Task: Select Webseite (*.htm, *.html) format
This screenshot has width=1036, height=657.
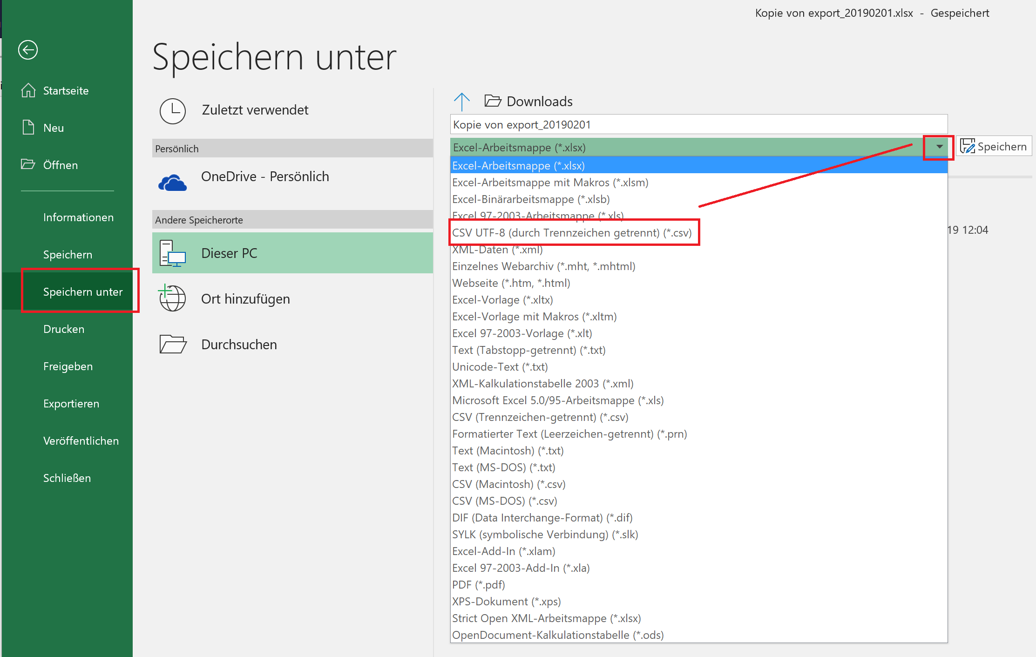Action: tap(698, 283)
